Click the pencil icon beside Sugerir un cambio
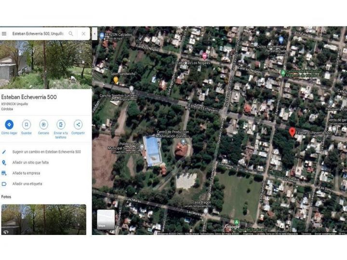The height and width of the screenshot is (260, 347). (4, 152)
